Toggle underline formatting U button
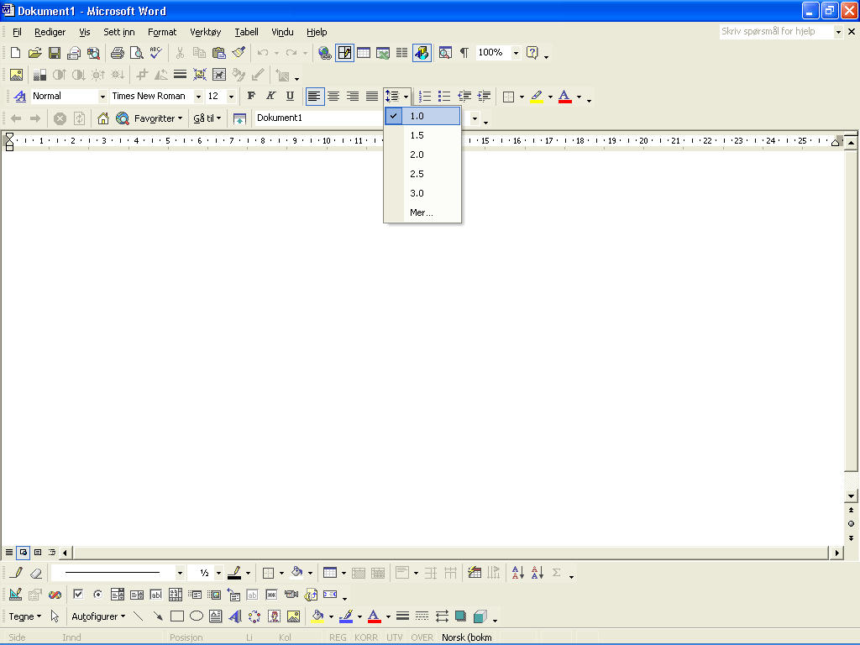The height and width of the screenshot is (645, 860). tap(290, 97)
